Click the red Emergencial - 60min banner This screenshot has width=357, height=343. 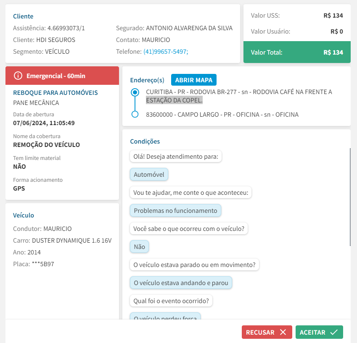62,76
